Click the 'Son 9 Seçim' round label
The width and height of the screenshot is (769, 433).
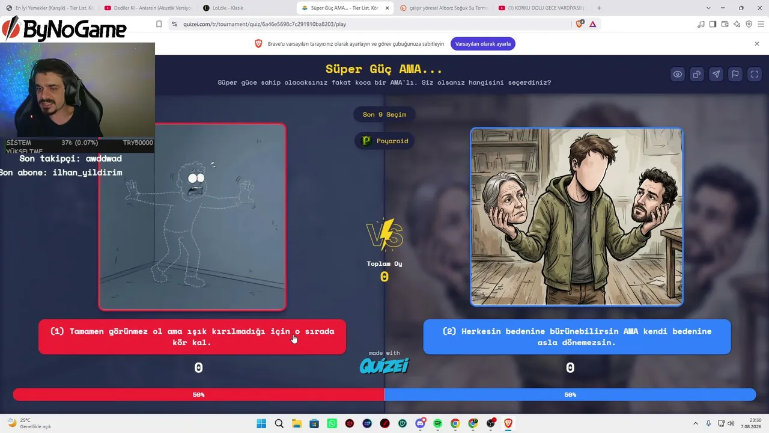[384, 114]
